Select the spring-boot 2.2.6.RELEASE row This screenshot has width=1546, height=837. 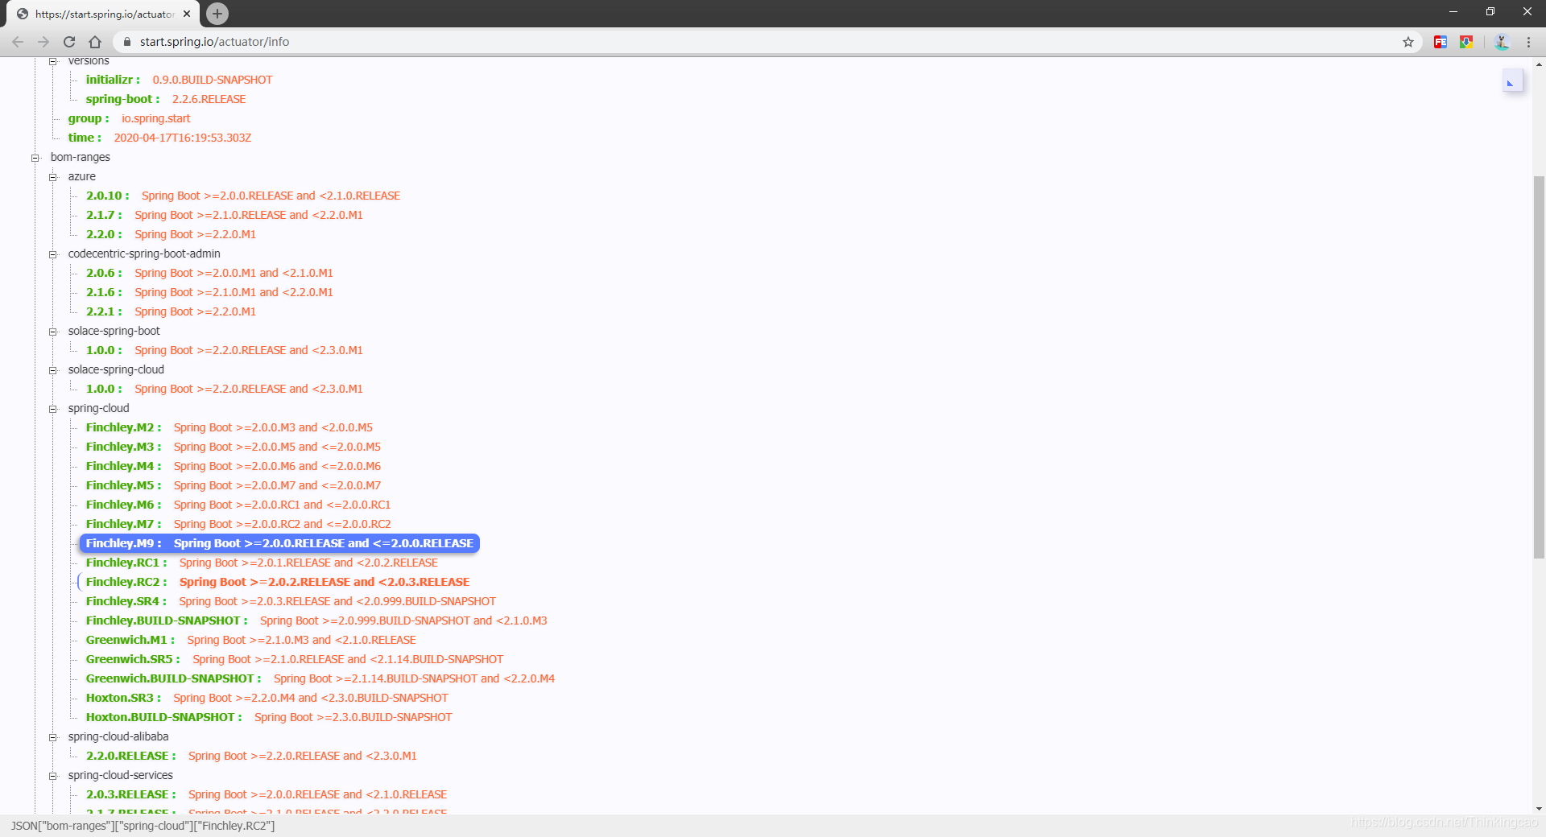(166, 99)
